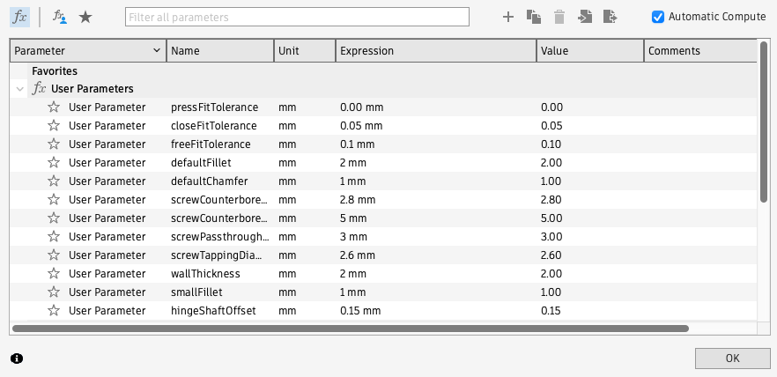This screenshot has height=377, width=777.
Task: Show all parameters with the fx icon
Action: 19,17
